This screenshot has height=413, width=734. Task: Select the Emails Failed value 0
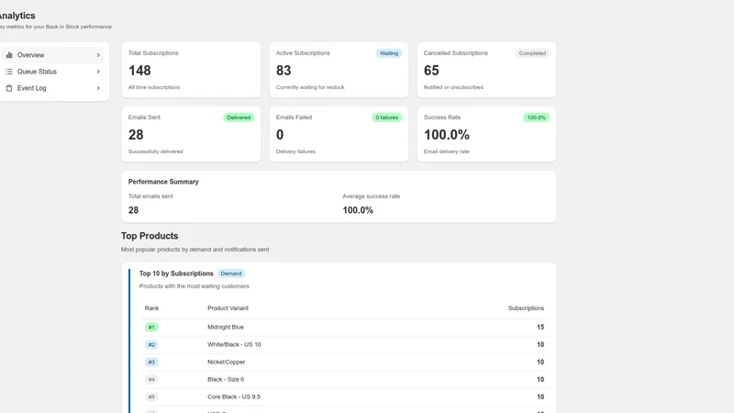coord(280,135)
